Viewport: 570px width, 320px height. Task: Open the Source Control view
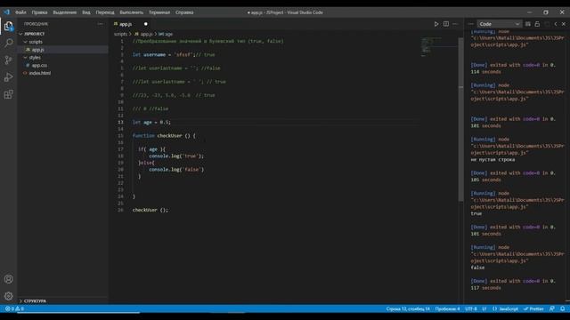(8, 60)
